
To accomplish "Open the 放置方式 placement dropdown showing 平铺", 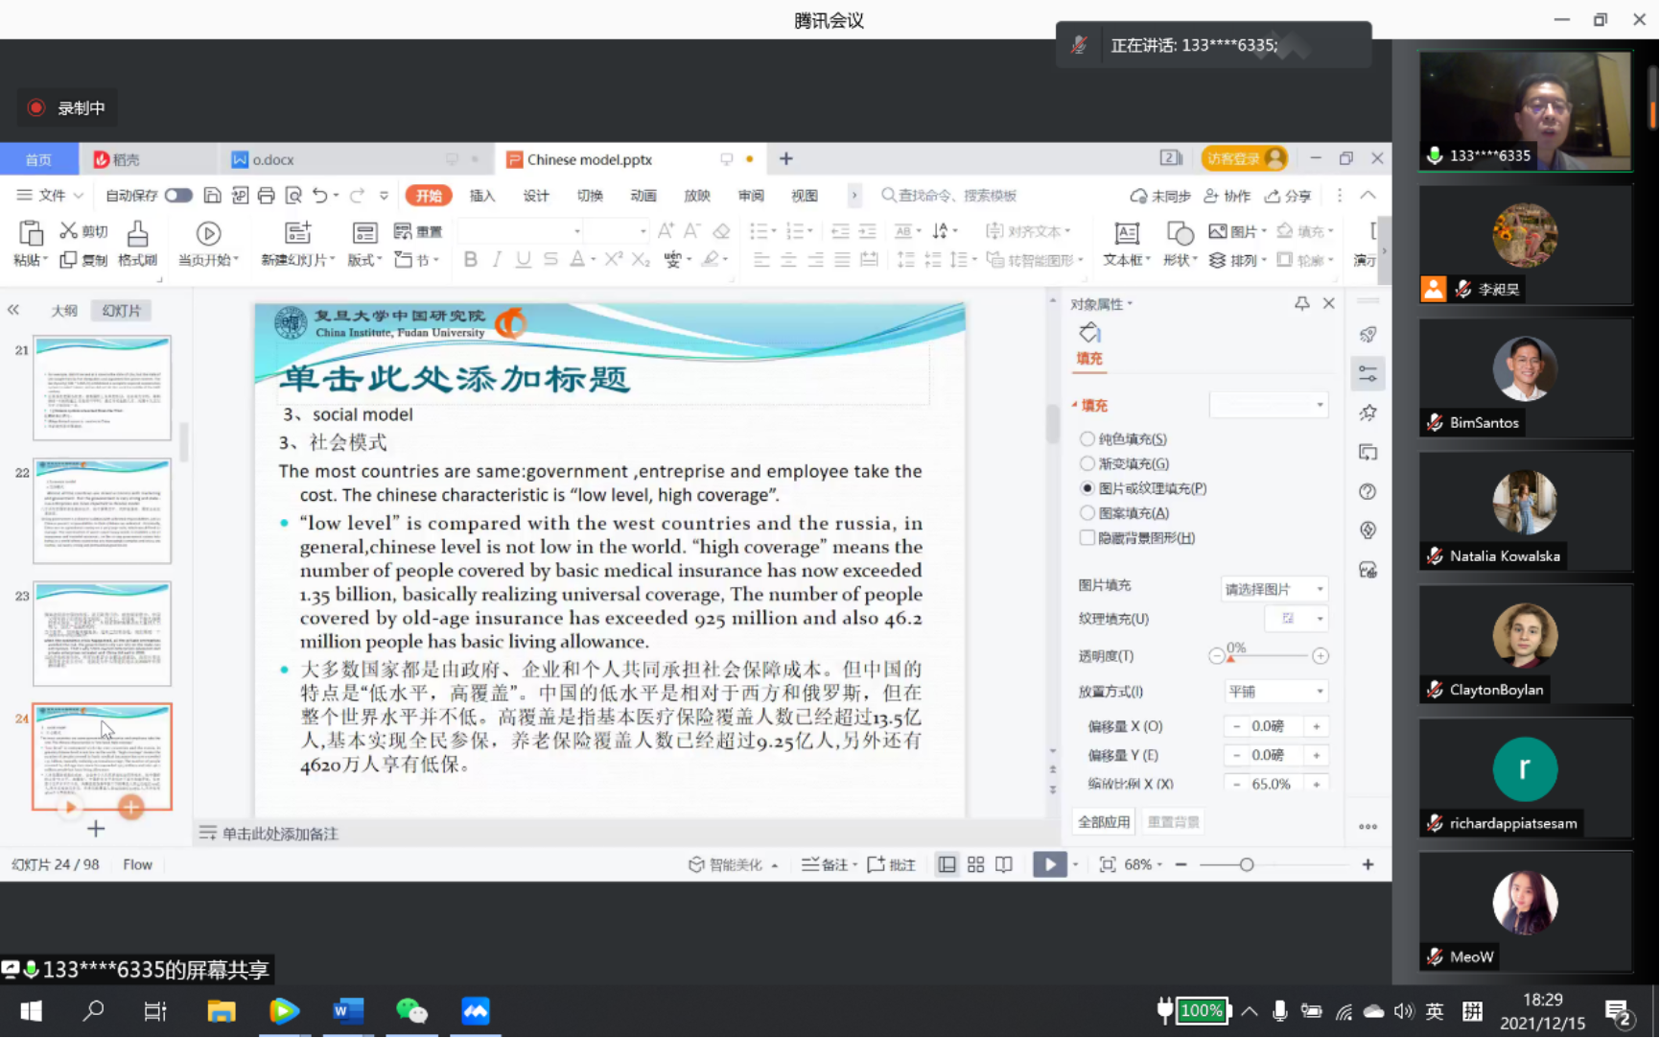I will point(1275,691).
